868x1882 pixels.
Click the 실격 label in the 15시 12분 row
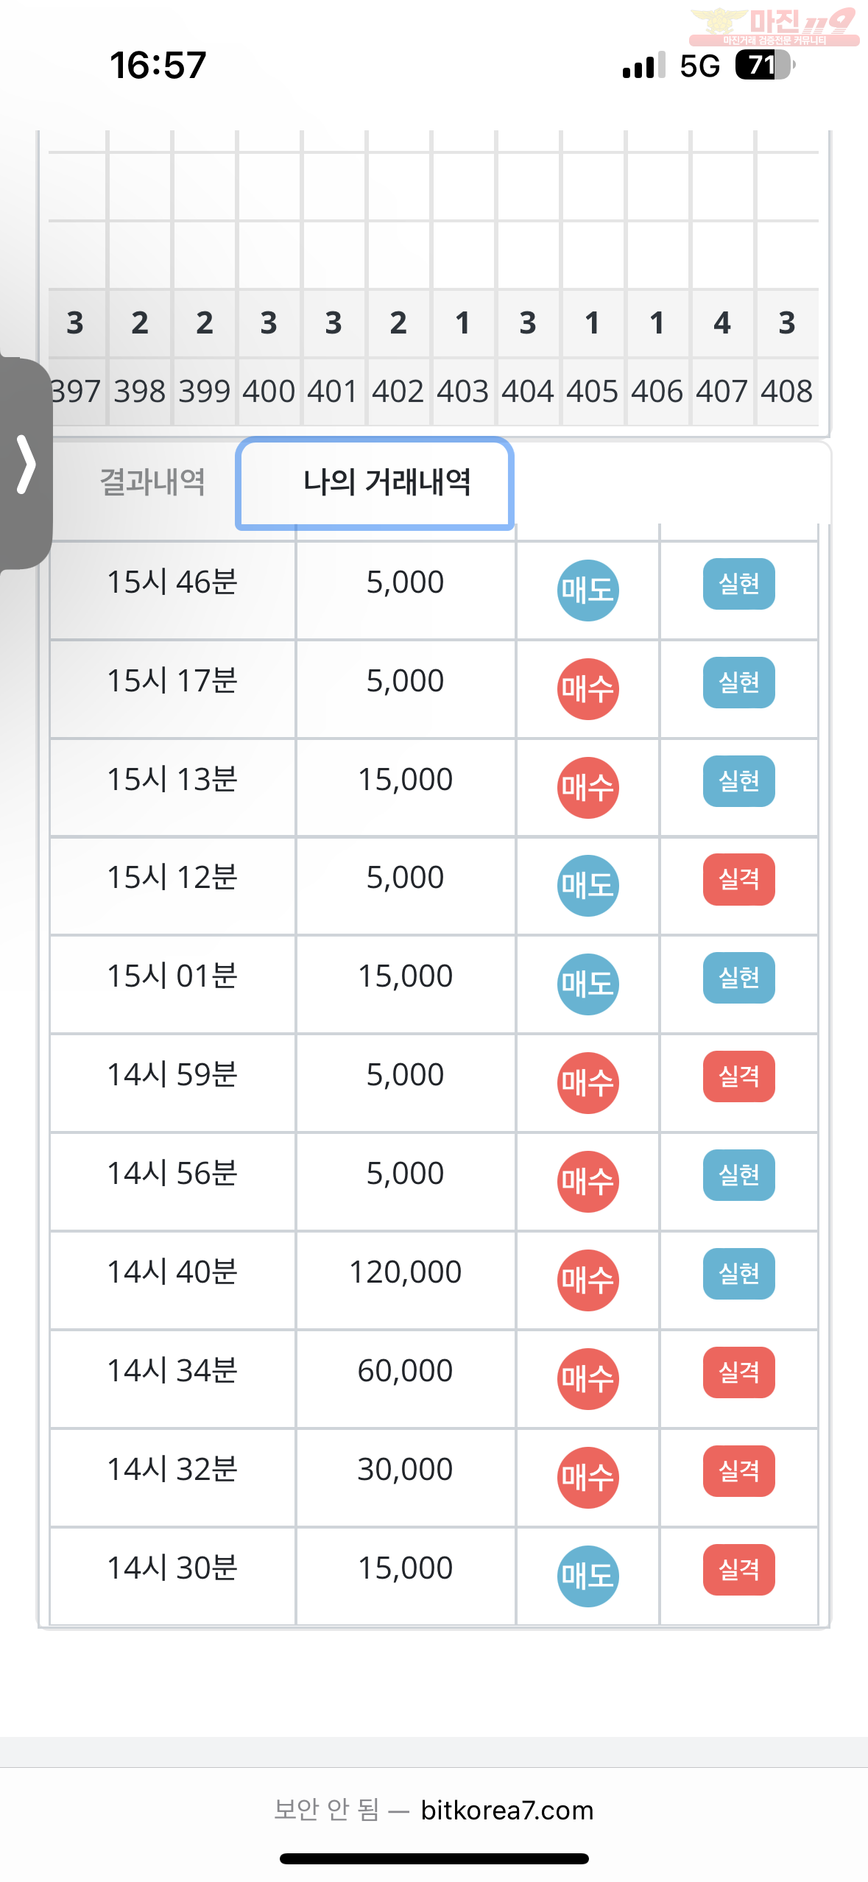pos(738,879)
